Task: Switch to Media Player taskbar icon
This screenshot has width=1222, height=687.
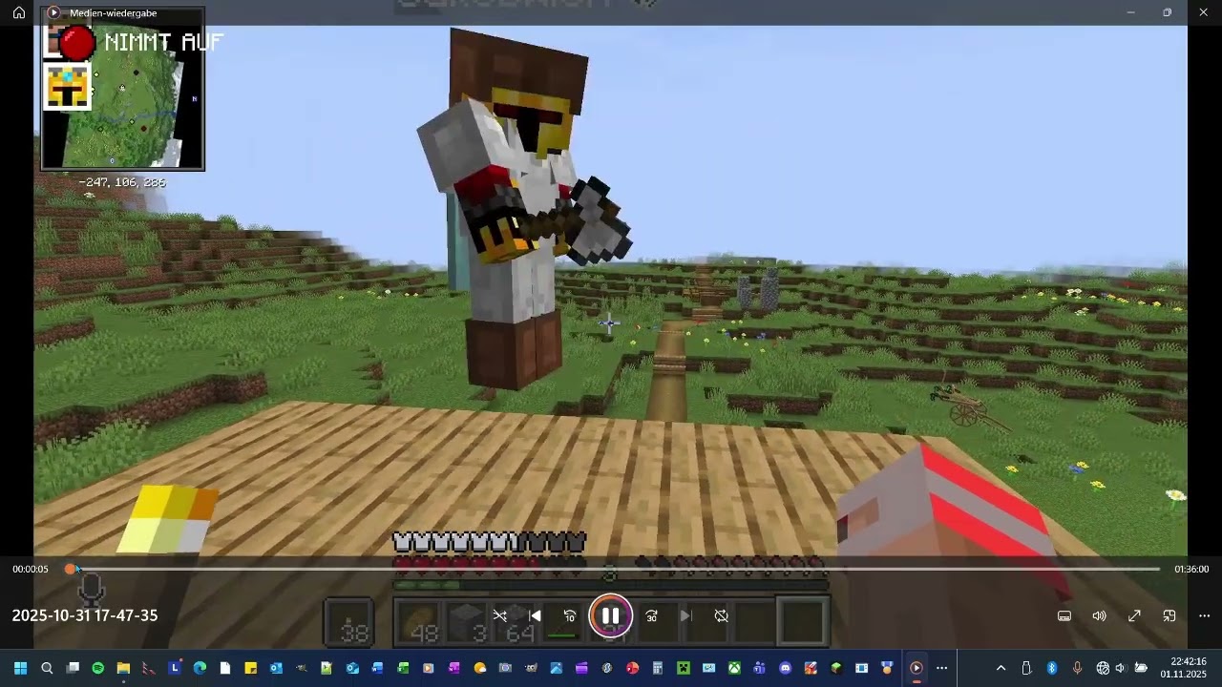Action: pyautogui.click(x=916, y=668)
